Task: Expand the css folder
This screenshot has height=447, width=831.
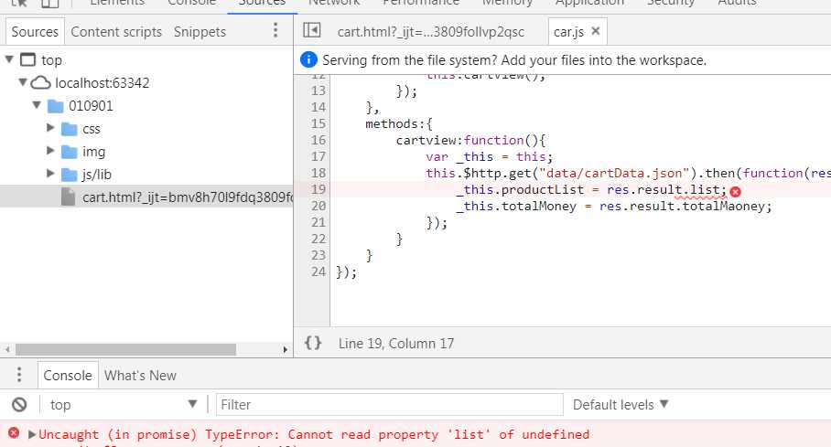Action: [x=50, y=128]
